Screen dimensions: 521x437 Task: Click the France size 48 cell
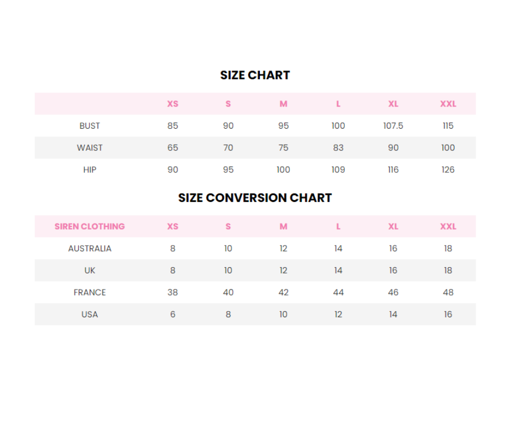448,292
